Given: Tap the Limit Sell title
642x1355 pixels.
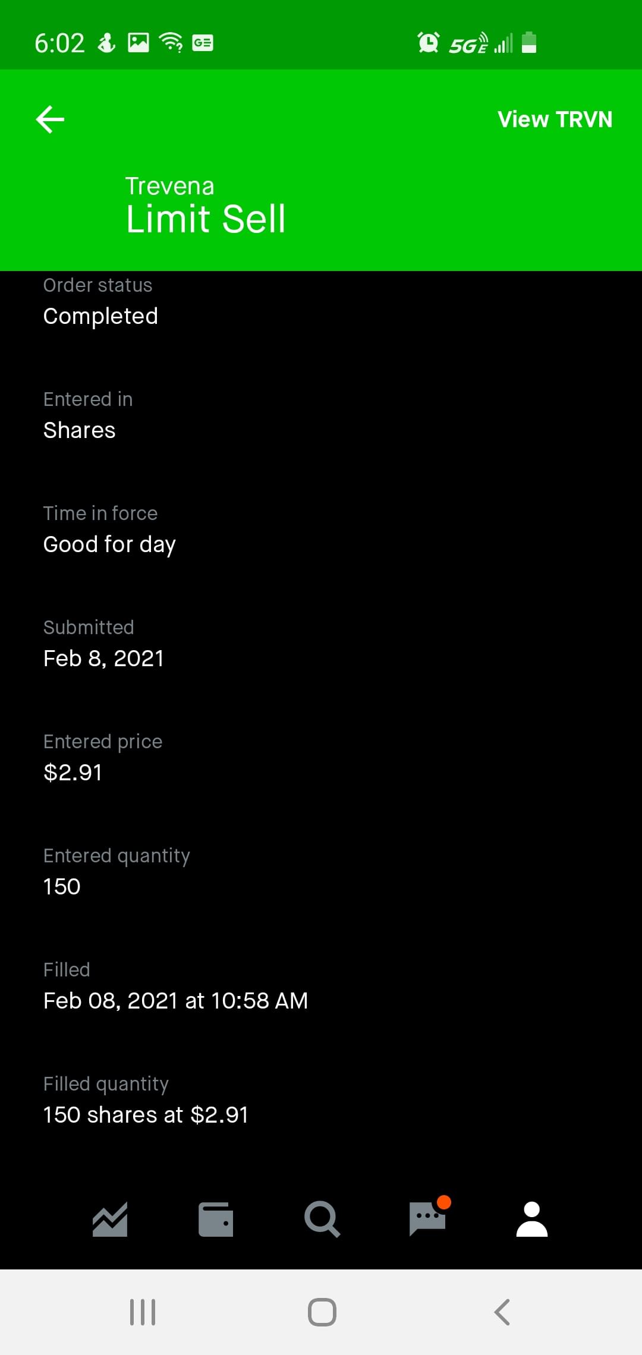Looking at the screenshot, I should coord(206,219).
